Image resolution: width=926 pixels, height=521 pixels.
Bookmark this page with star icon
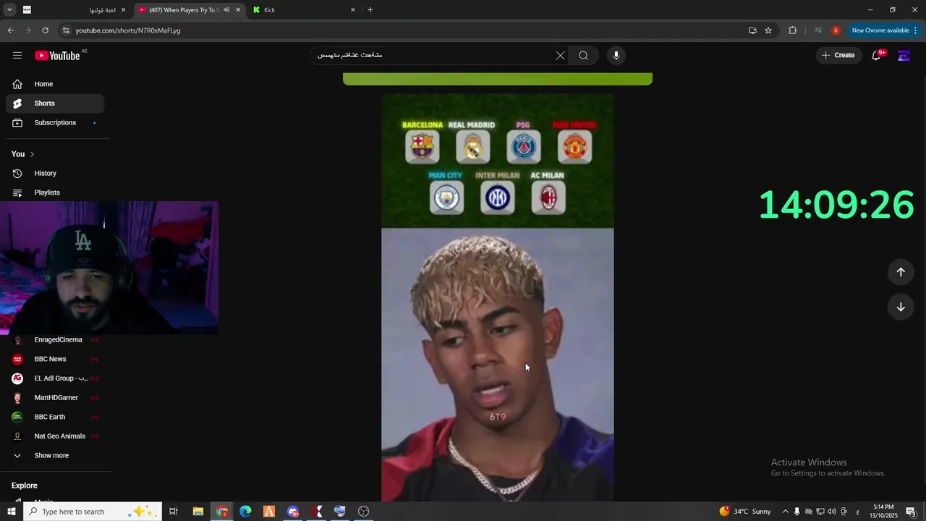tap(768, 30)
